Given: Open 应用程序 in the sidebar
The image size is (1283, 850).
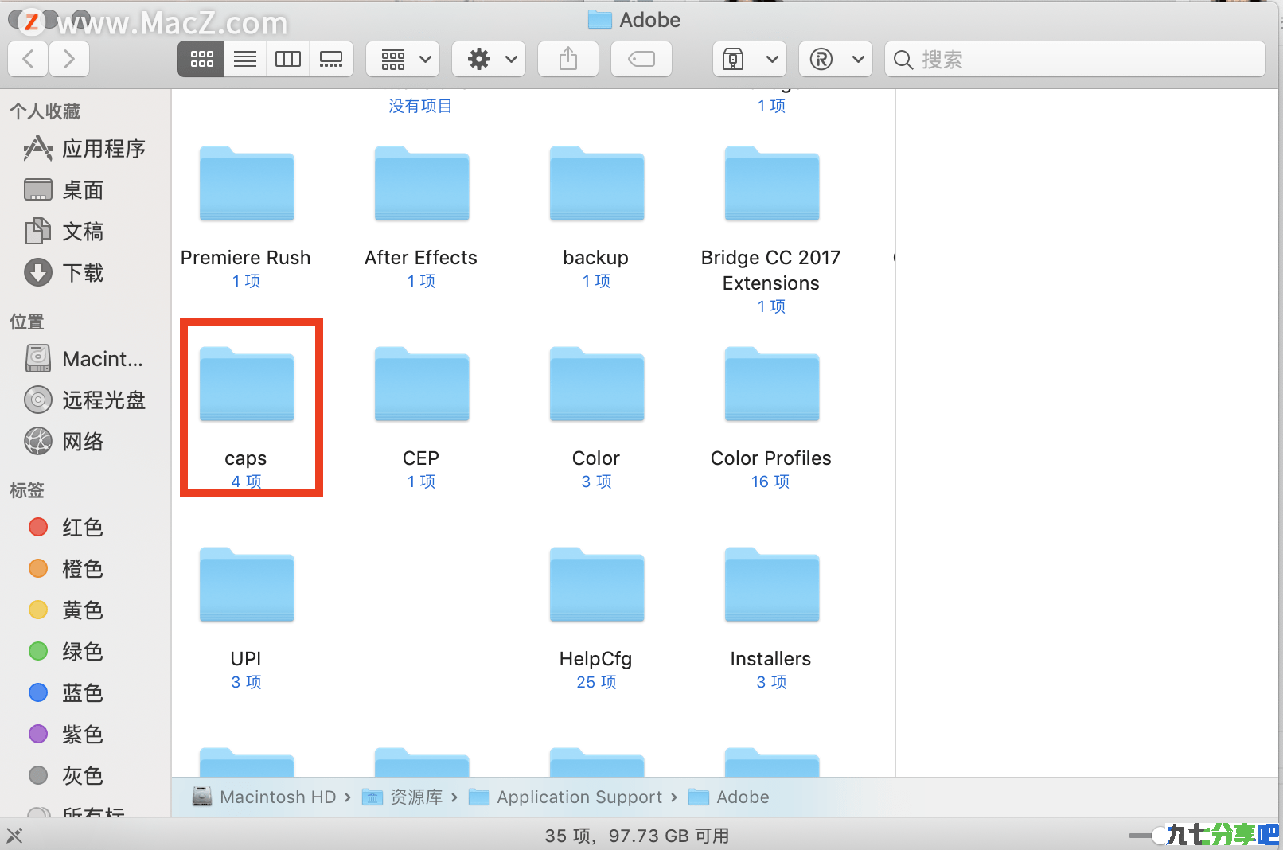Looking at the screenshot, I should [x=85, y=149].
